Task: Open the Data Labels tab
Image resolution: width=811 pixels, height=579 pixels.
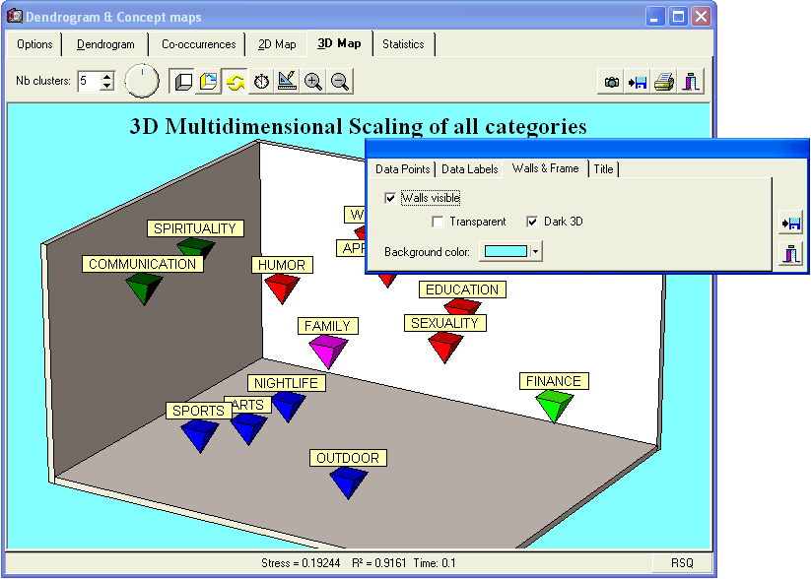Action: pos(469,169)
